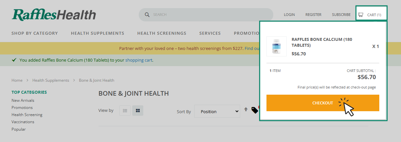
Task: Click the Register link
Action: pyautogui.click(x=313, y=15)
